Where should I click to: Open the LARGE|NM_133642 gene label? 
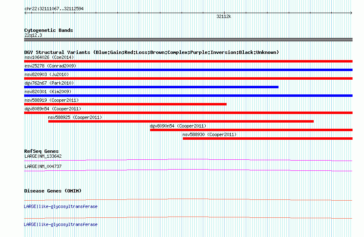pyautogui.click(x=43, y=157)
